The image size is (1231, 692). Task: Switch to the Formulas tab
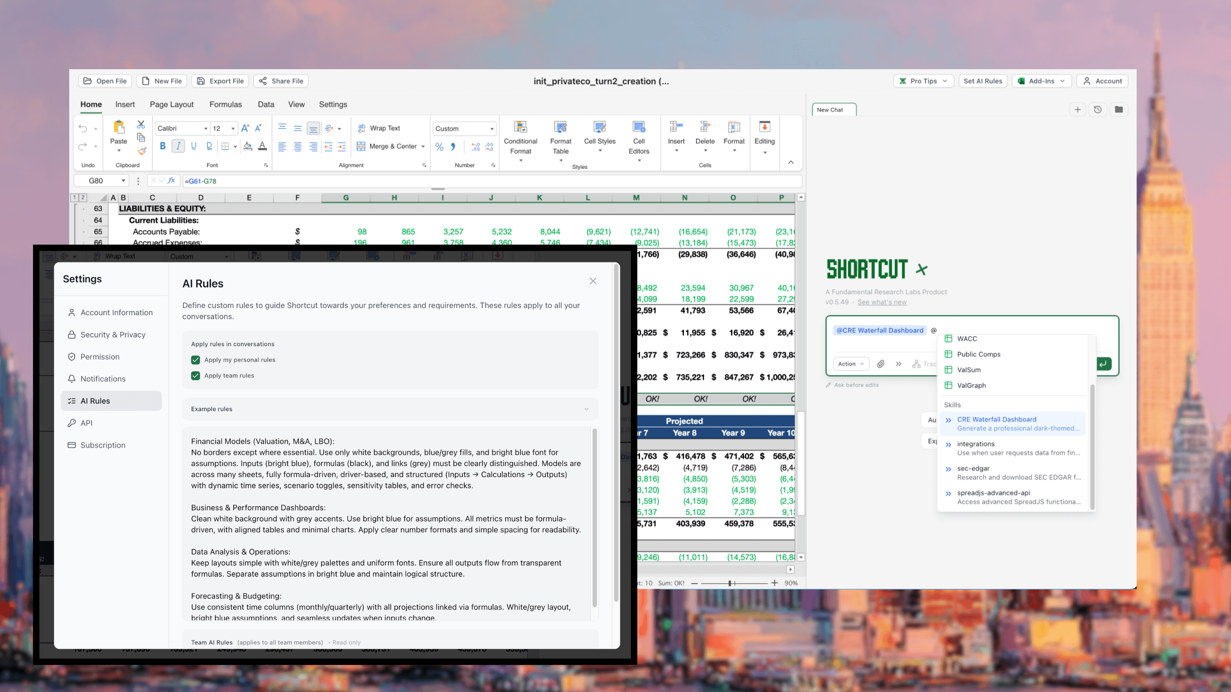click(226, 104)
